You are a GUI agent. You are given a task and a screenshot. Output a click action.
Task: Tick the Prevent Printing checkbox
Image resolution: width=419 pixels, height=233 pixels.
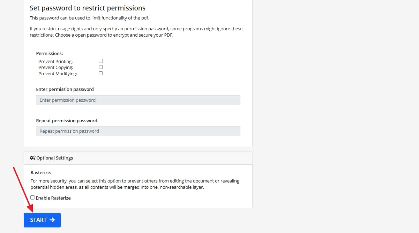101,61
